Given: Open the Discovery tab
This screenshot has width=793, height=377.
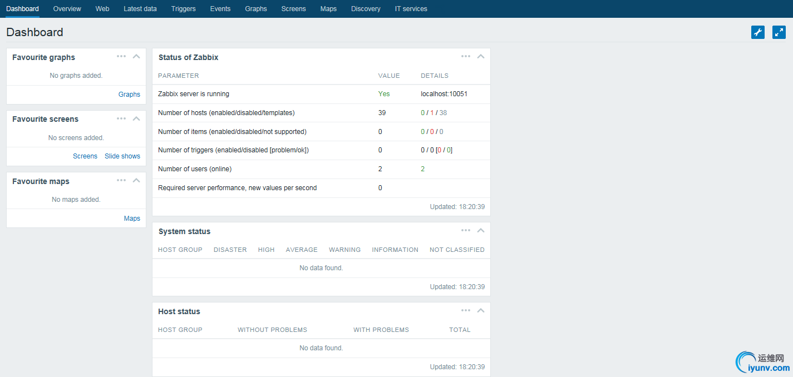Looking at the screenshot, I should pyautogui.click(x=366, y=9).
